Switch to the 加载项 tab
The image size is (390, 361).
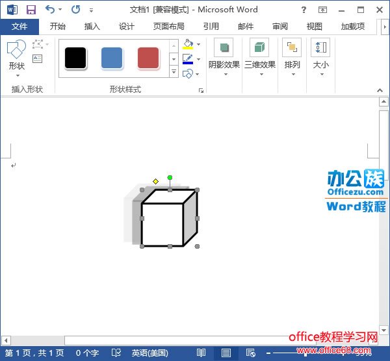coord(353,27)
